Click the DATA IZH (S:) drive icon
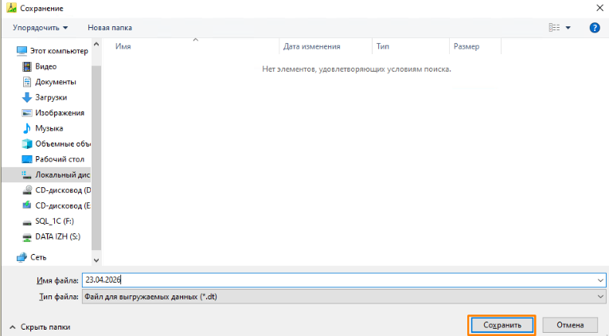Image resolution: width=609 pixels, height=336 pixels. point(27,237)
